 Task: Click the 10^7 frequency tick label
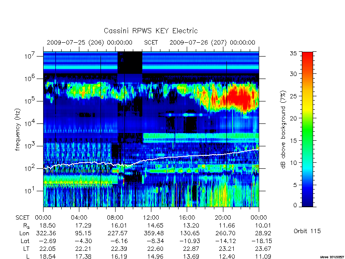30,56
